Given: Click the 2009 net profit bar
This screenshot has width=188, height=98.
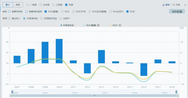Looking at the screenshot, I should pos(45,53).
